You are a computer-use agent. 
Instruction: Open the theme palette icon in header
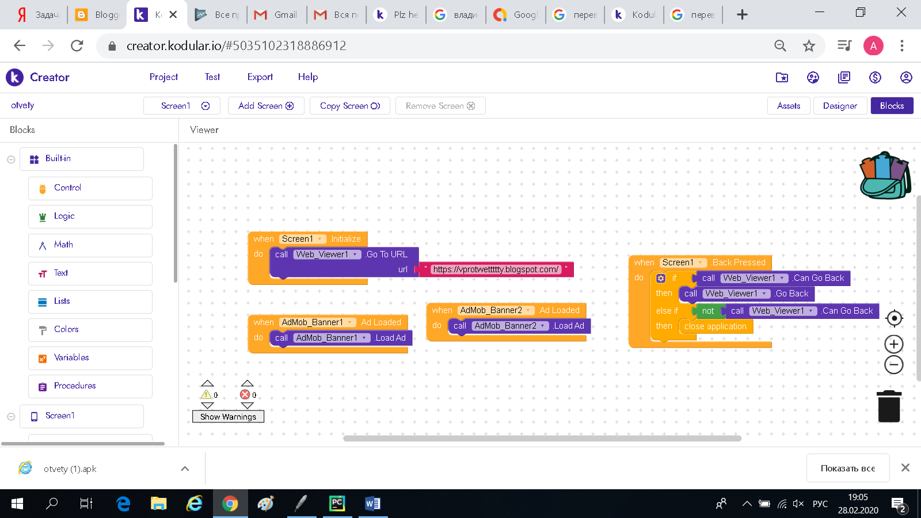(x=813, y=77)
